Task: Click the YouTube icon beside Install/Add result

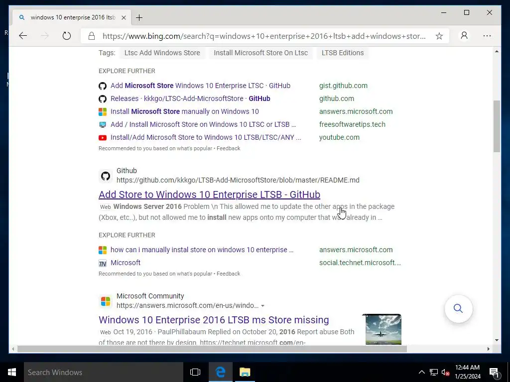Action: tap(103, 138)
